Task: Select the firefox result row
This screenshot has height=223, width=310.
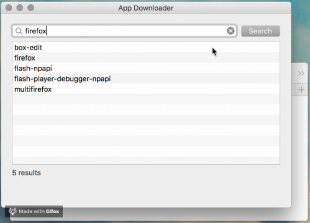Action: [x=146, y=58]
